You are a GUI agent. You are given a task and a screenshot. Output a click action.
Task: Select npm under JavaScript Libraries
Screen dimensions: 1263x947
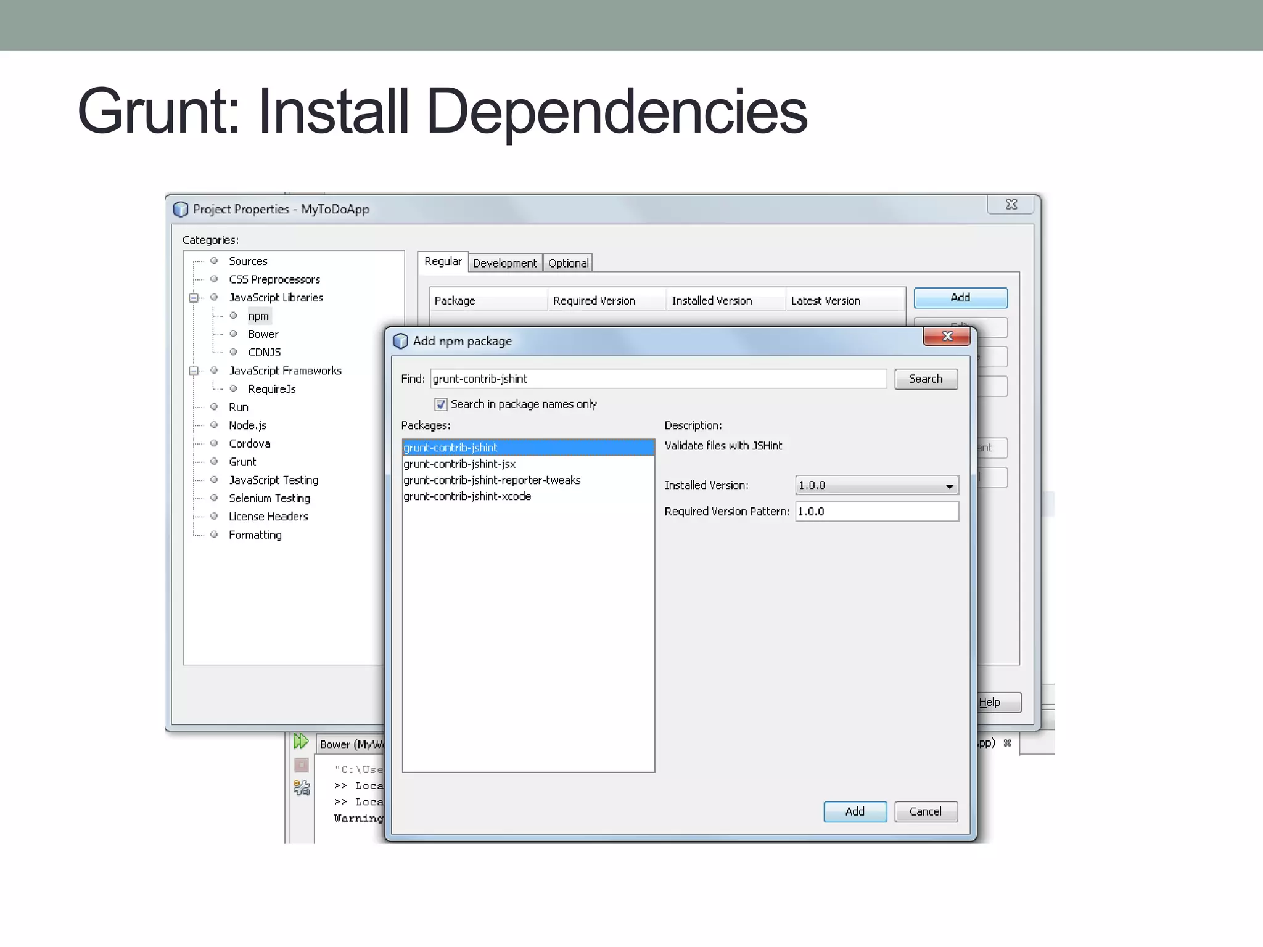click(x=258, y=316)
